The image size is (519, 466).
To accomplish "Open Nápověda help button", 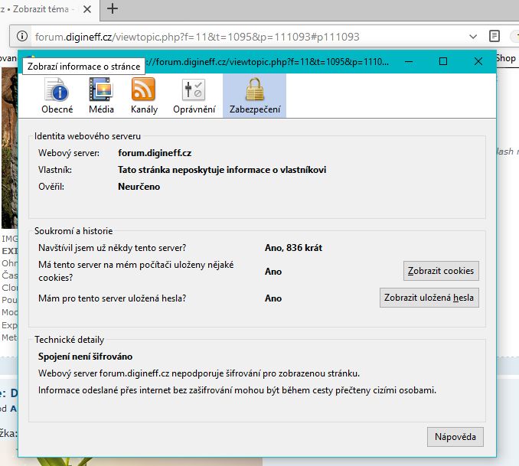I will pyautogui.click(x=455, y=437).
